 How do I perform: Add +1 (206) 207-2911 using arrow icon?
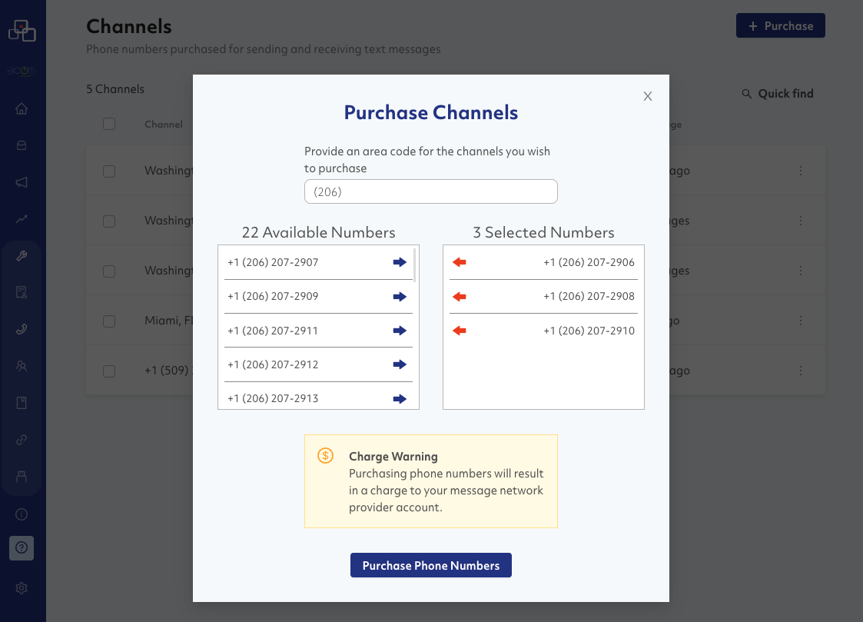click(x=400, y=331)
